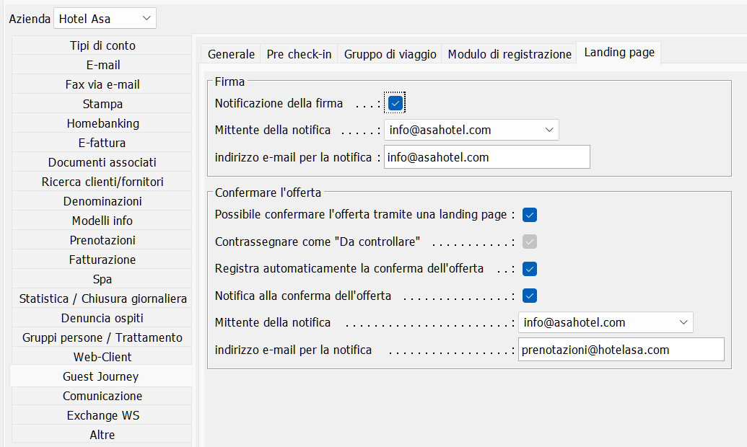Toggle the Notificazione della firma checkbox
The height and width of the screenshot is (447, 747).
tap(395, 103)
